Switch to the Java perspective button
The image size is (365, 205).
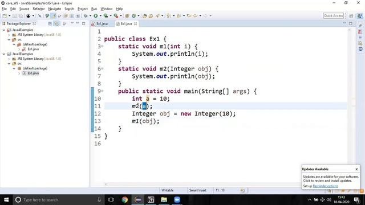[x=360, y=16]
